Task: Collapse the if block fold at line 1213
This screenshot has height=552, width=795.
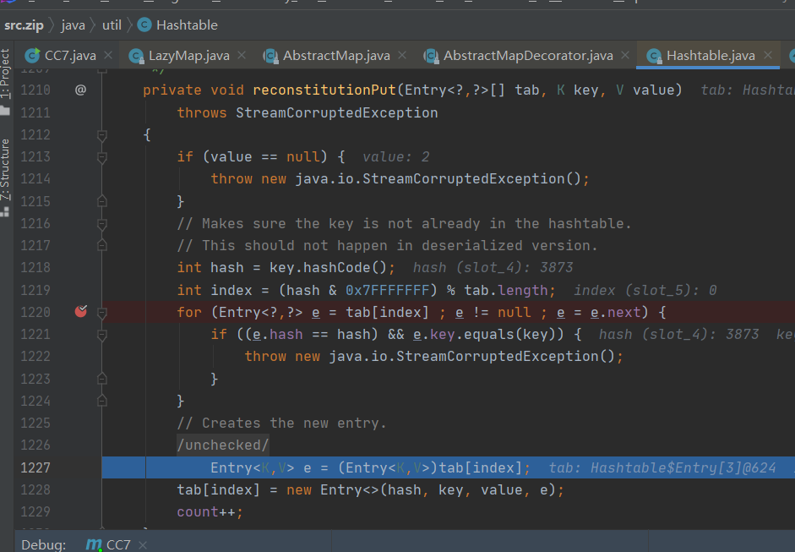Action: pos(102,157)
